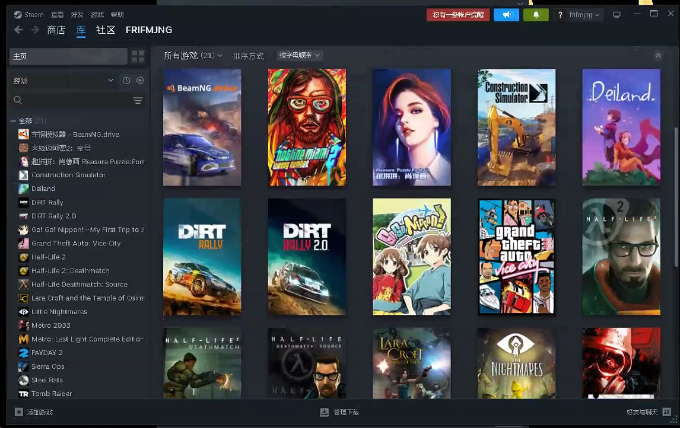
Task: Click the Little Nightmares eye icon
Action: click(23, 312)
